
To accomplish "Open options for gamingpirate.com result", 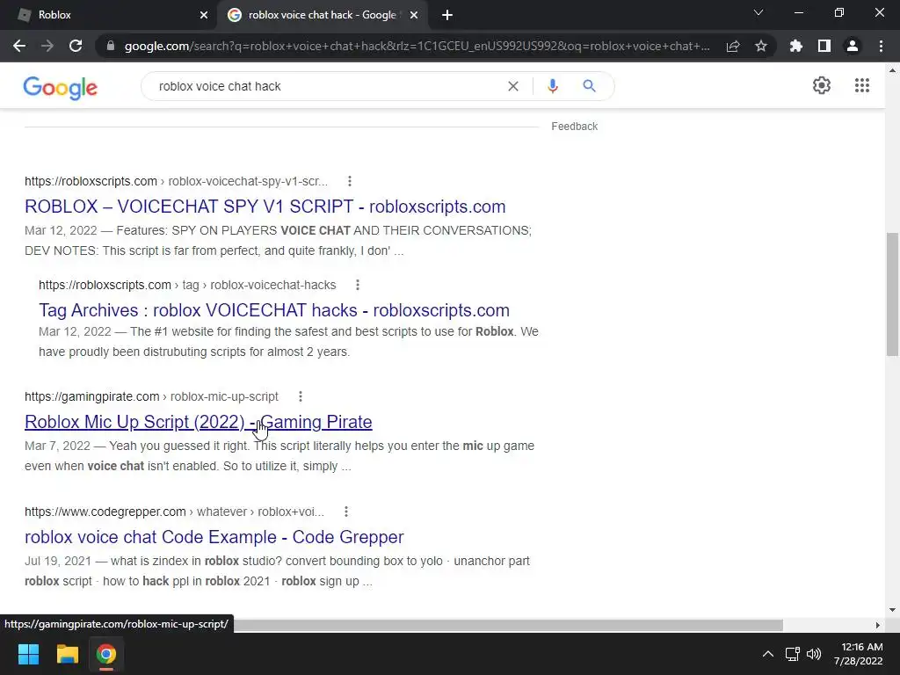I will pos(301,396).
